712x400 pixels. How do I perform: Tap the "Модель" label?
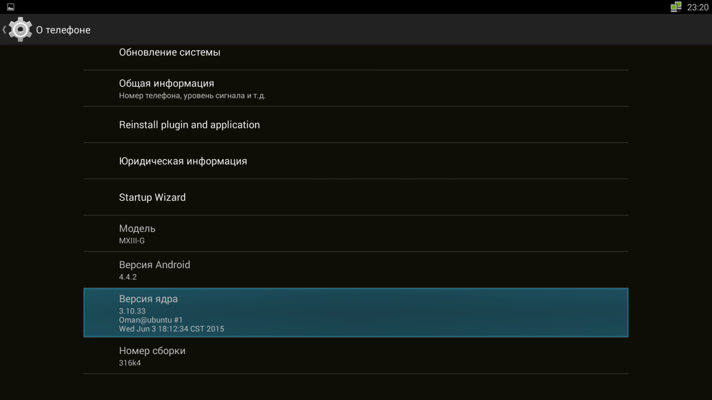point(137,229)
